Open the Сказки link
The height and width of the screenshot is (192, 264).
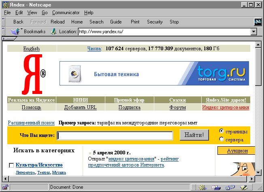pyautogui.click(x=178, y=100)
